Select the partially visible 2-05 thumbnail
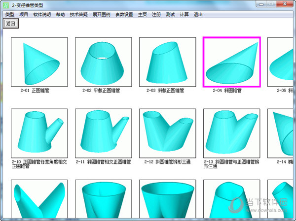Viewport: 296px width, 221px height. pos(281,62)
